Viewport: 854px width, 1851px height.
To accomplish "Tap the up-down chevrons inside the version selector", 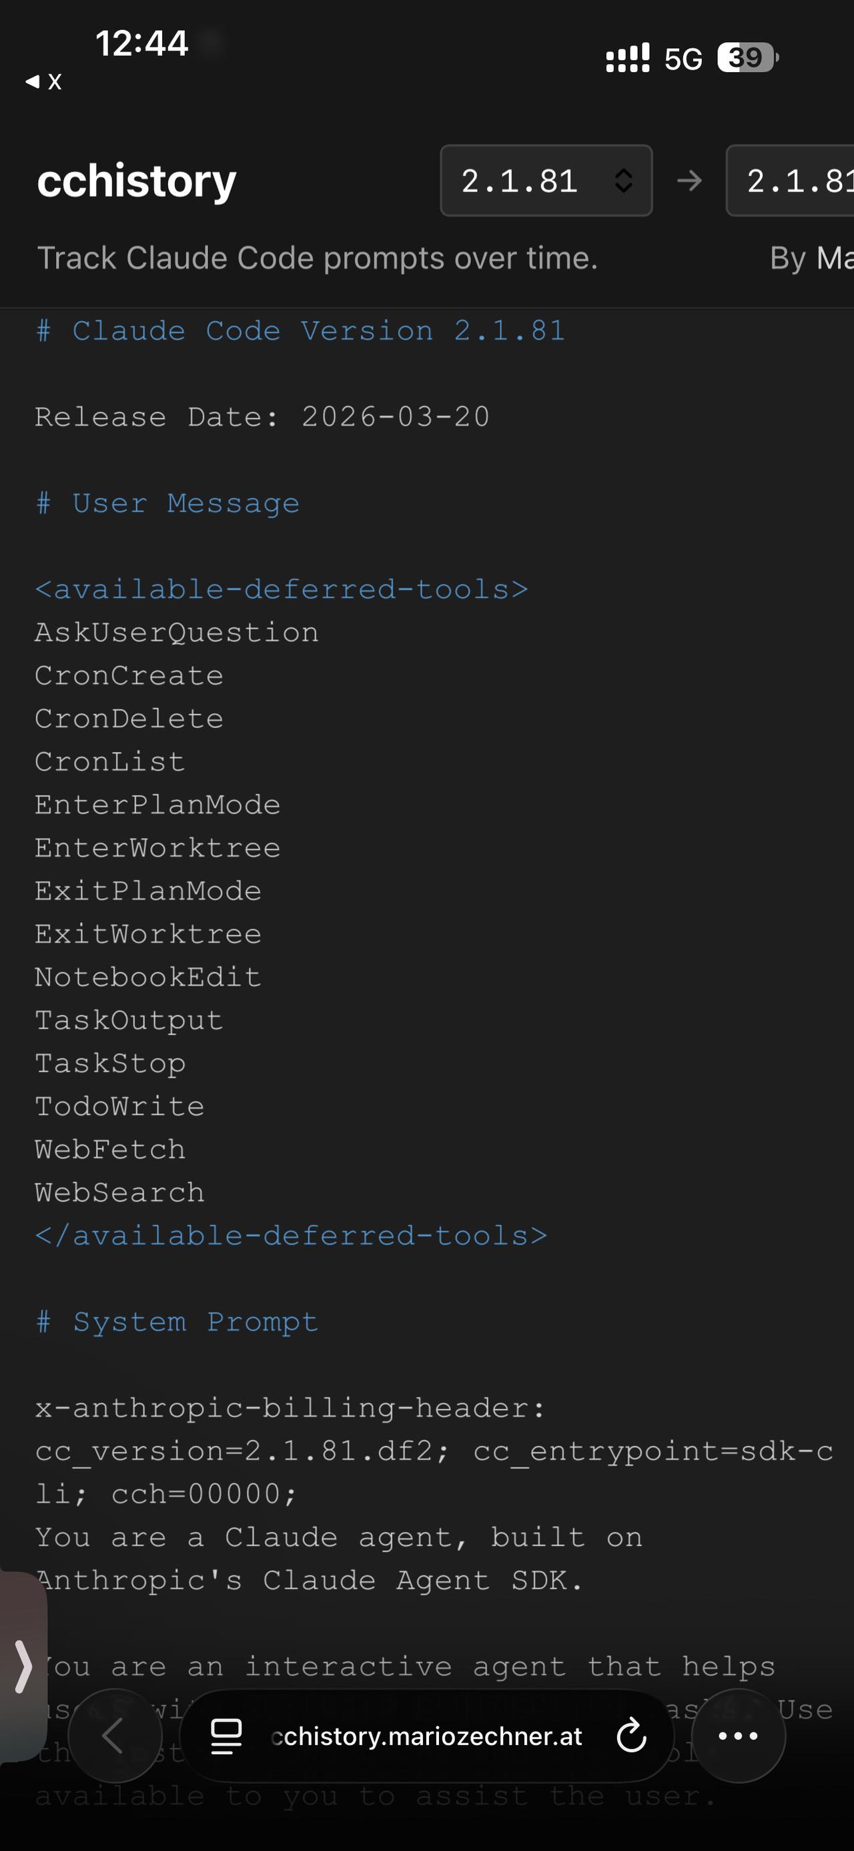I will click(x=622, y=181).
